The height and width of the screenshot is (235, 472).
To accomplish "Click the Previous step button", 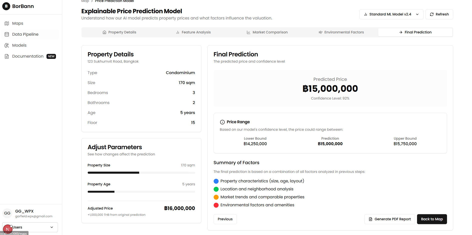I will 225,219.
